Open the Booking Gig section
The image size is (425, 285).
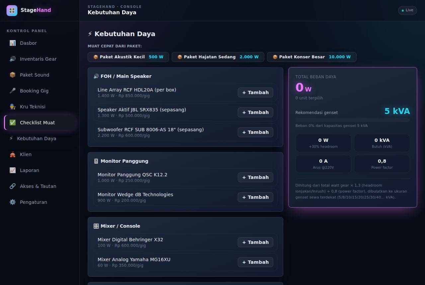tap(40, 91)
